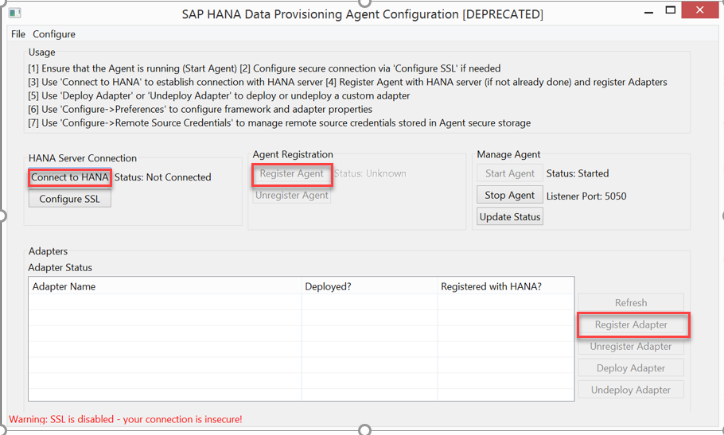Refresh the adapter status list
The height and width of the screenshot is (435, 724).
631,303
